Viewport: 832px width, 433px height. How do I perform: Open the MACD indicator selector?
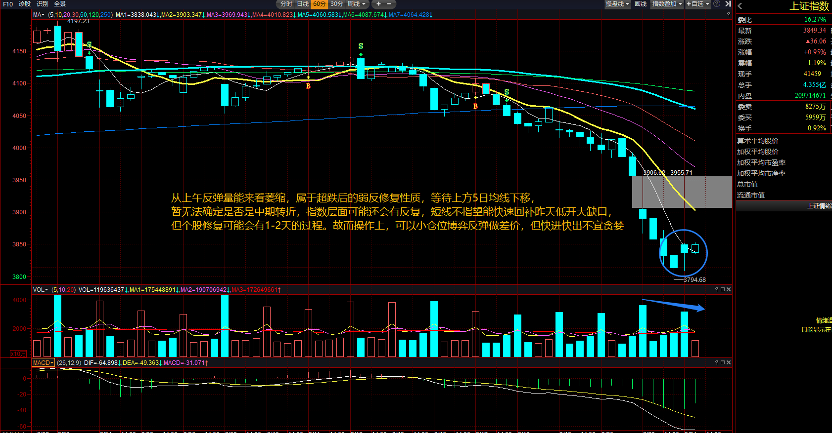pos(43,363)
